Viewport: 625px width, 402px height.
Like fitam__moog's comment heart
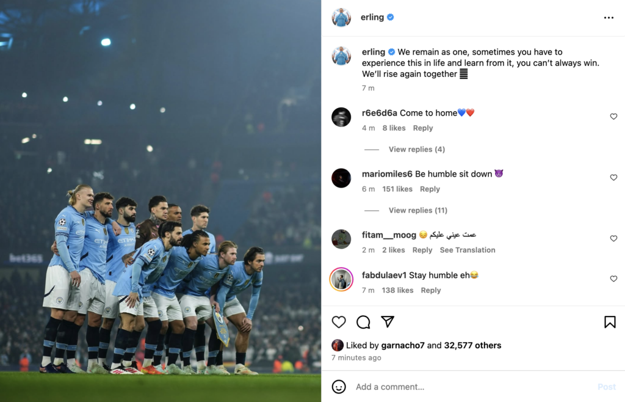pyautogui.click(x=613, y=238)
